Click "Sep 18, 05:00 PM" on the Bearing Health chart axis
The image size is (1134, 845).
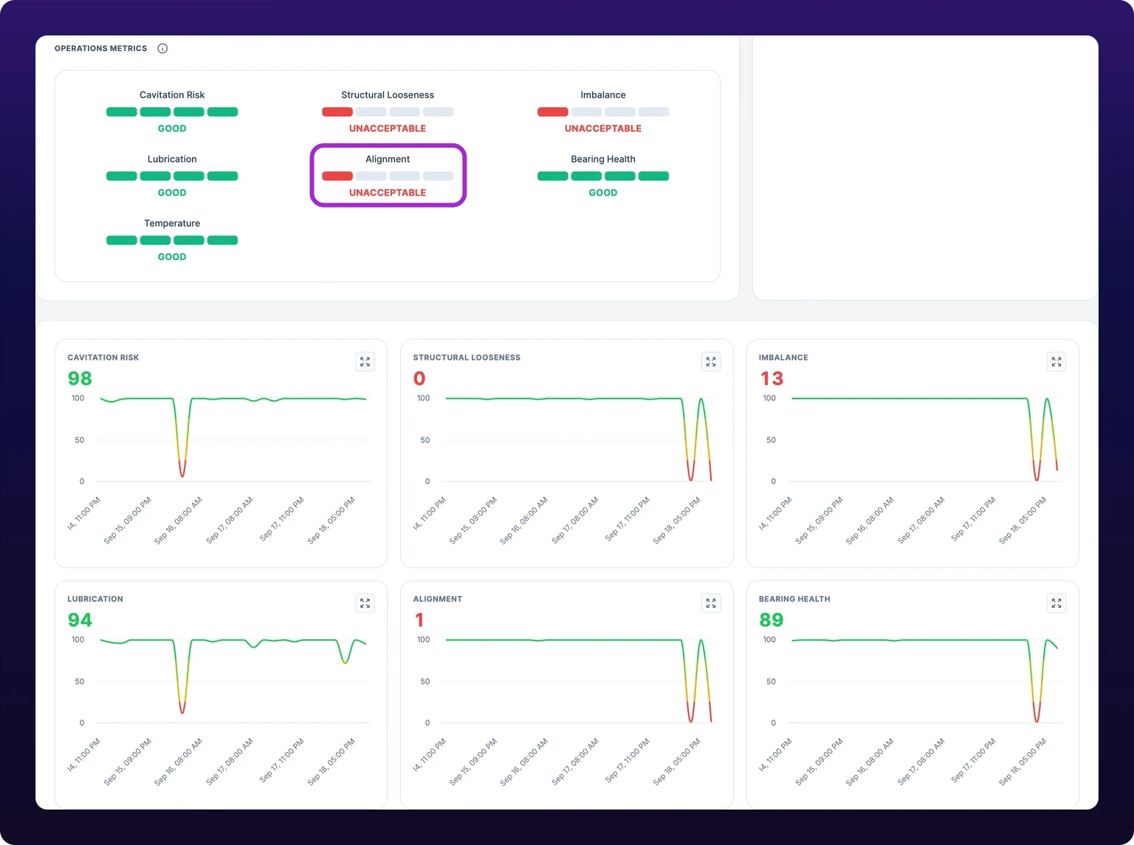(1023, 762)
